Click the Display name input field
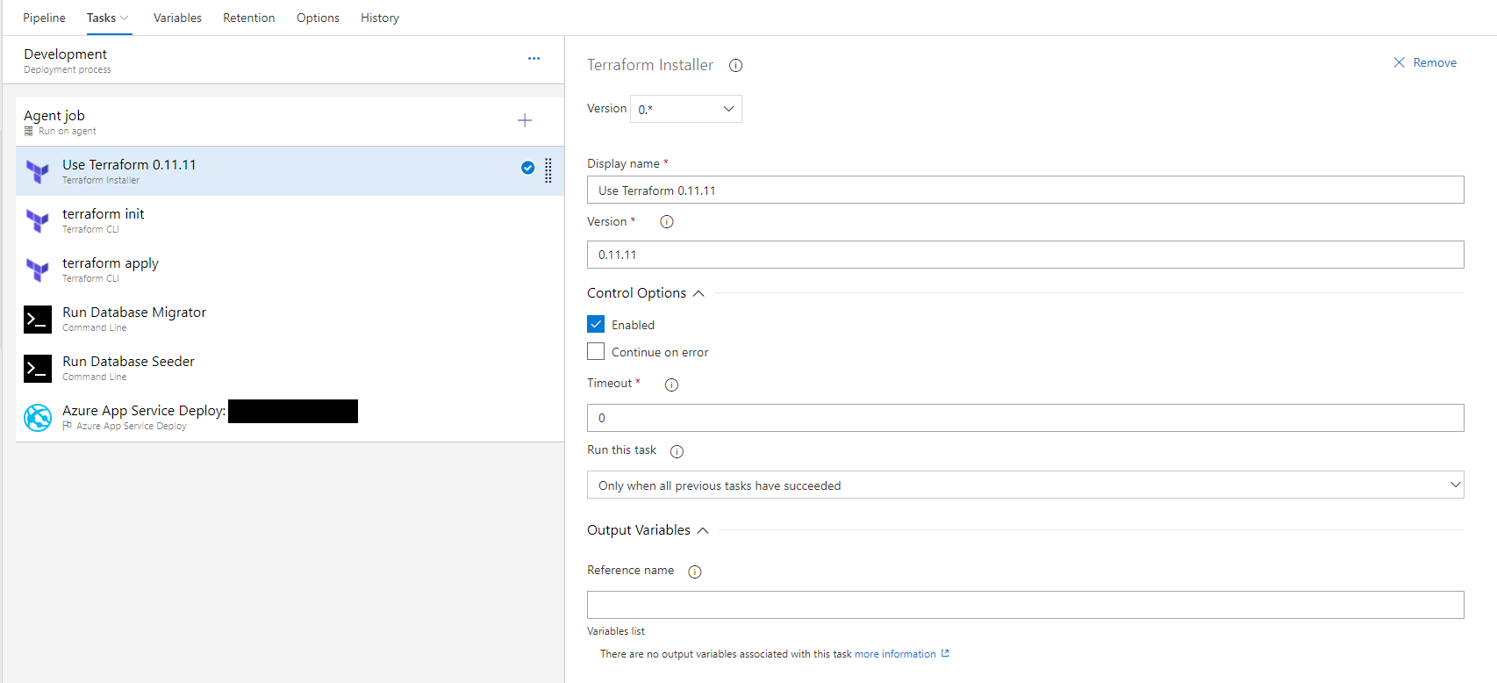This screenshot has width=1497, height=683. coord(1025,190)
